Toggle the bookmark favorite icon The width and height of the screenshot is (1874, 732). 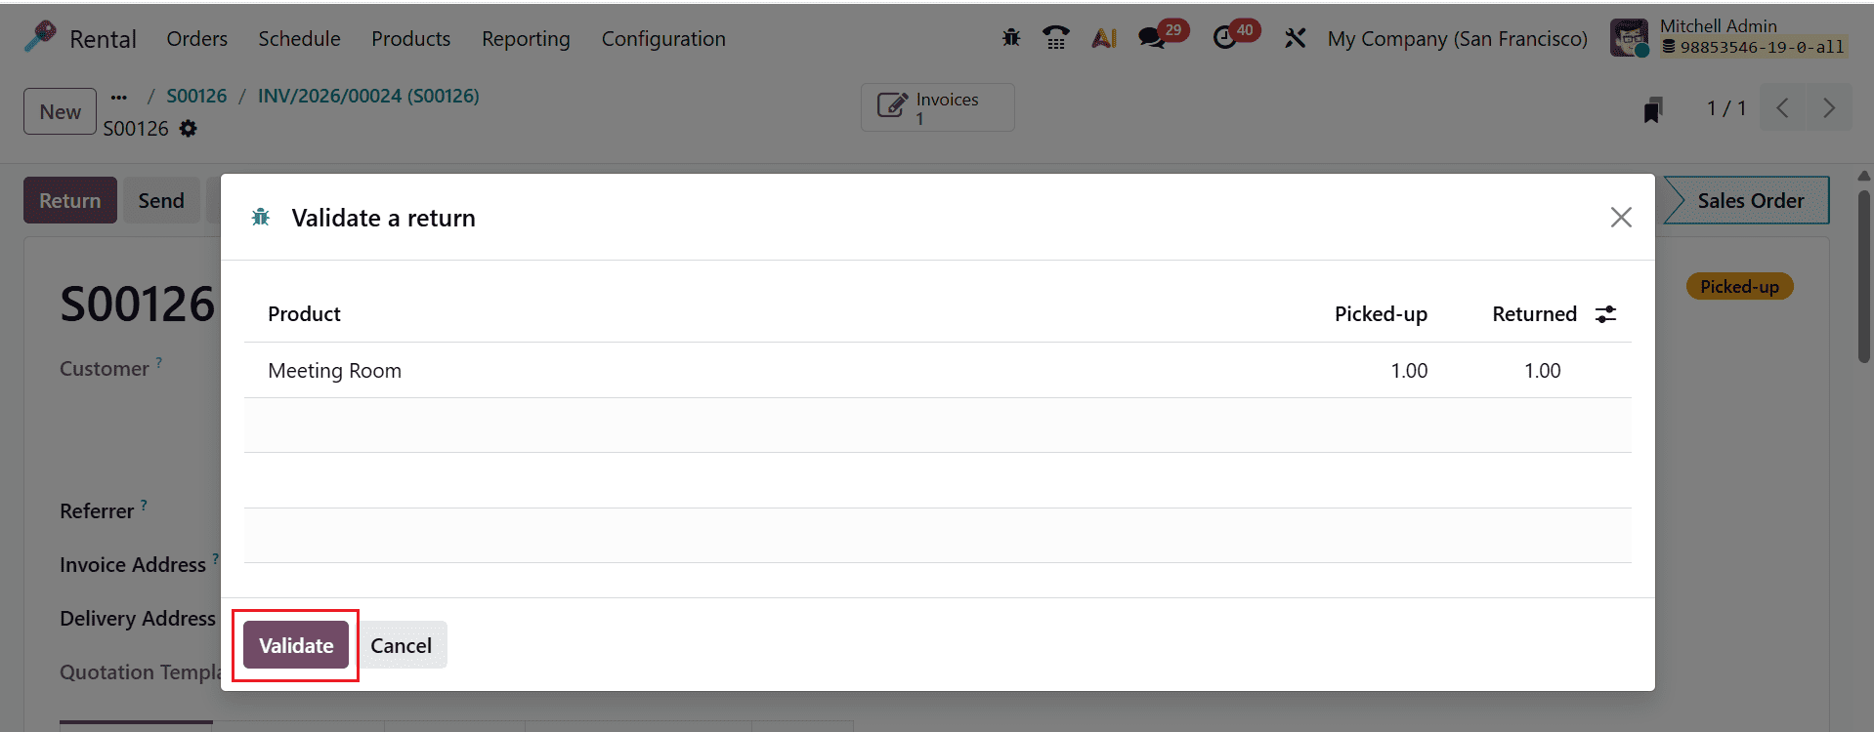[x=1651, y=108]
